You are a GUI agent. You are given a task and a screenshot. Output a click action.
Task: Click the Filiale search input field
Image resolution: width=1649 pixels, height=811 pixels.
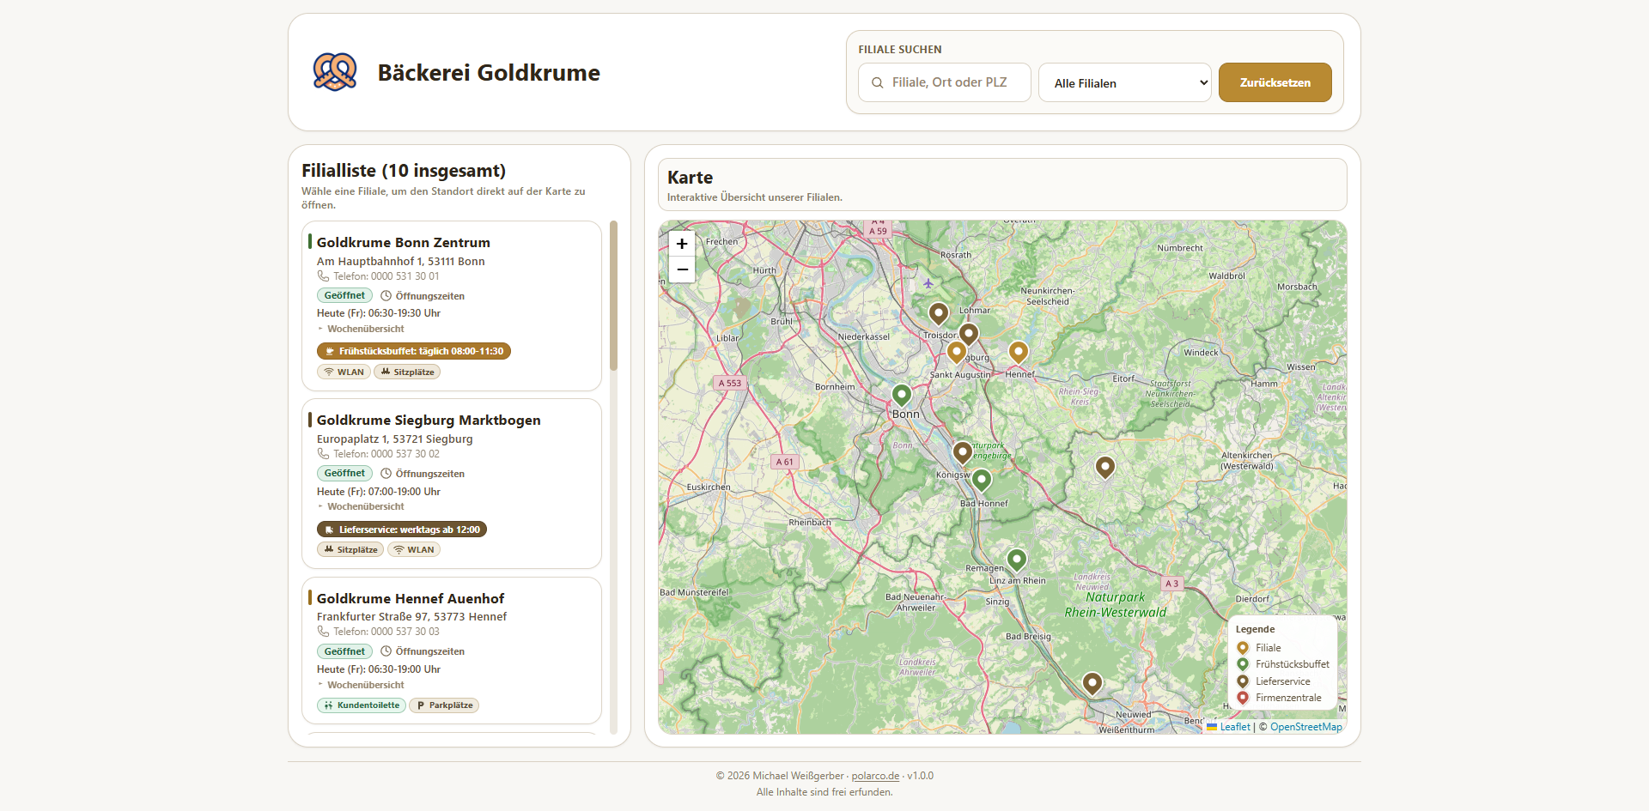click(949, 83)
